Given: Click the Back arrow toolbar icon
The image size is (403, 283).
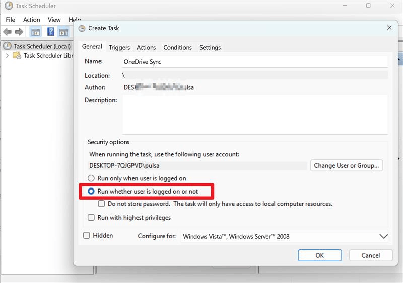Looking at the screenshot, I should click(x=7, y=32).
